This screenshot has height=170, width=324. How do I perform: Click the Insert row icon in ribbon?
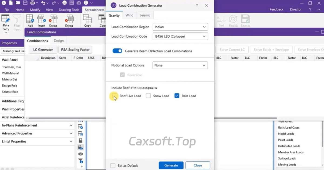[42, 20]
